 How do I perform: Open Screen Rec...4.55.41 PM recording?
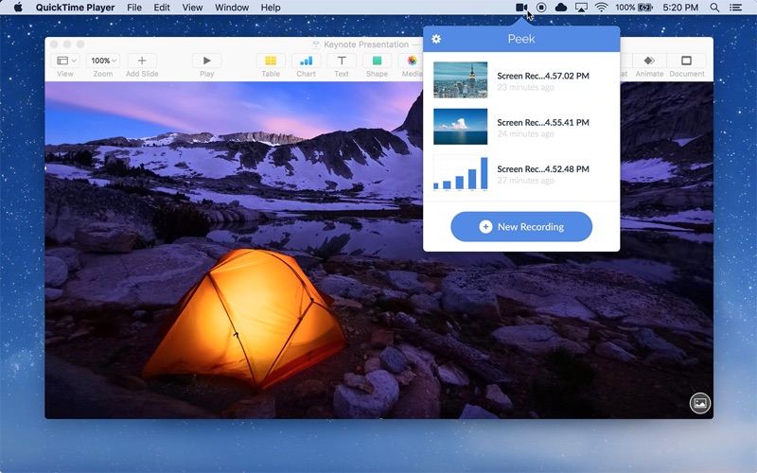[521, 127]
